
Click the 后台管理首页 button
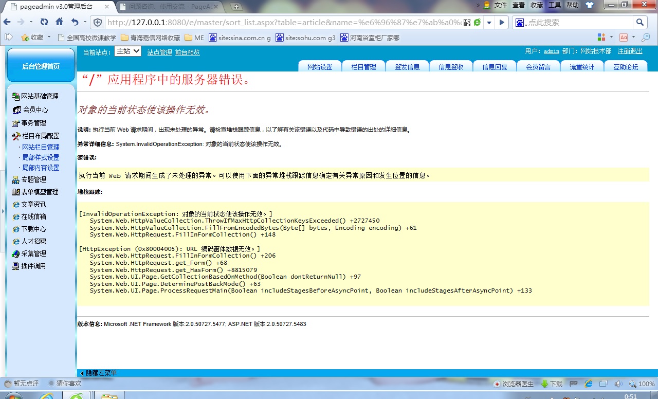[x=41, y=66]
